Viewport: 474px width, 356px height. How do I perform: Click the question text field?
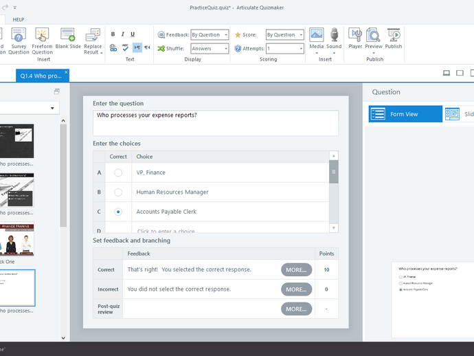216,123
